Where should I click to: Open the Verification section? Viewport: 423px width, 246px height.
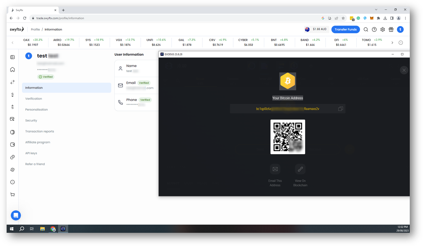33,99
